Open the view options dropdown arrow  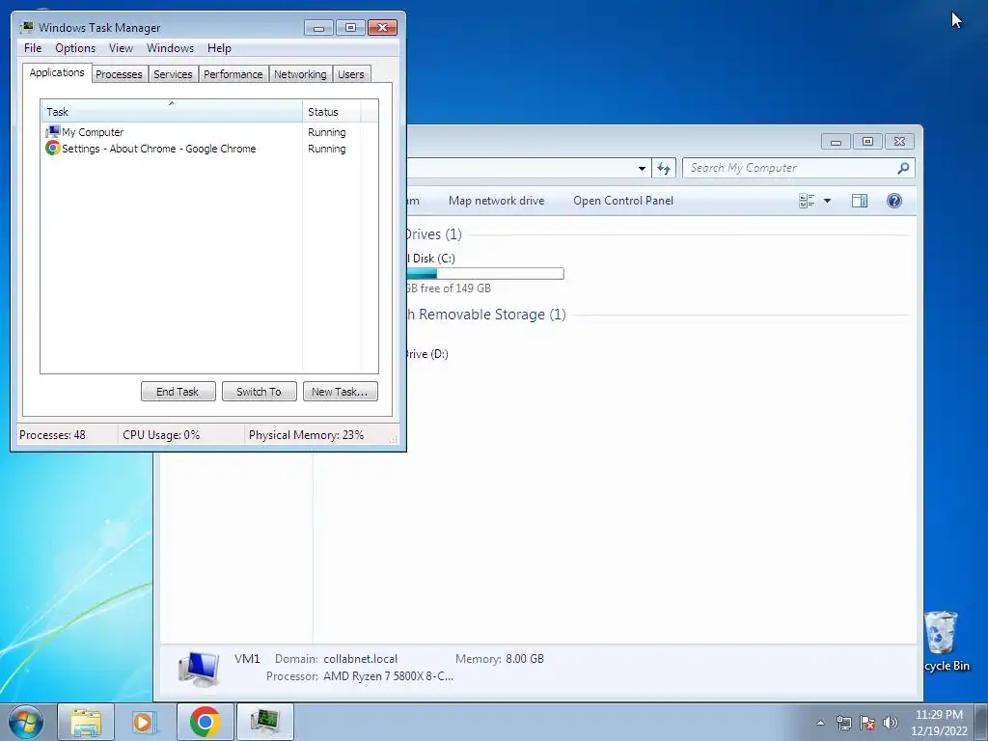click(827, 201)
